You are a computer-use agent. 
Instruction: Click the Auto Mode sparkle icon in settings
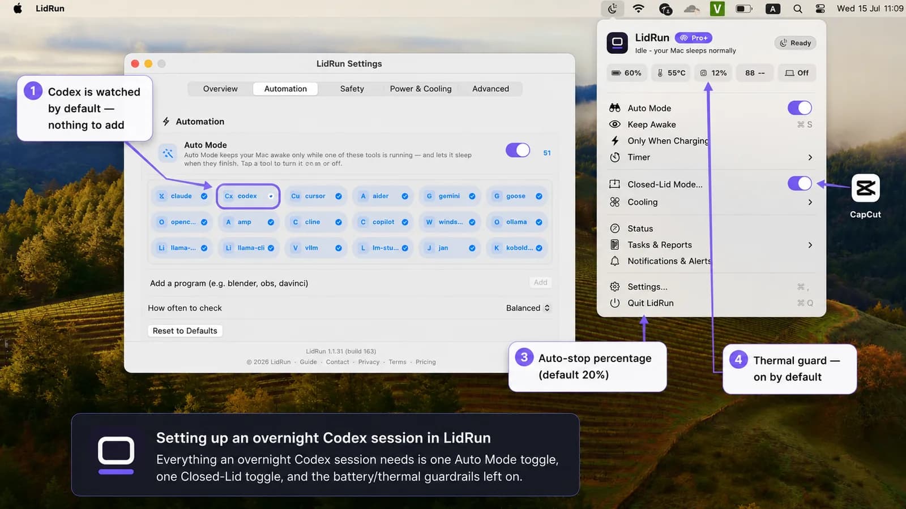click(x=168, y=153)
